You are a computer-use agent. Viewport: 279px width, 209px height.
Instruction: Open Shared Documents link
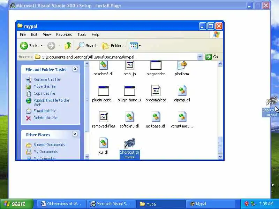click(x=49, y=145)
